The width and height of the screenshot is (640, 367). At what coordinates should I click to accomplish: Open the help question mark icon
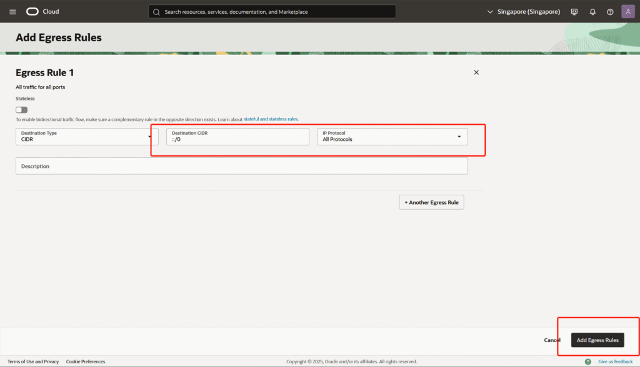610,12
